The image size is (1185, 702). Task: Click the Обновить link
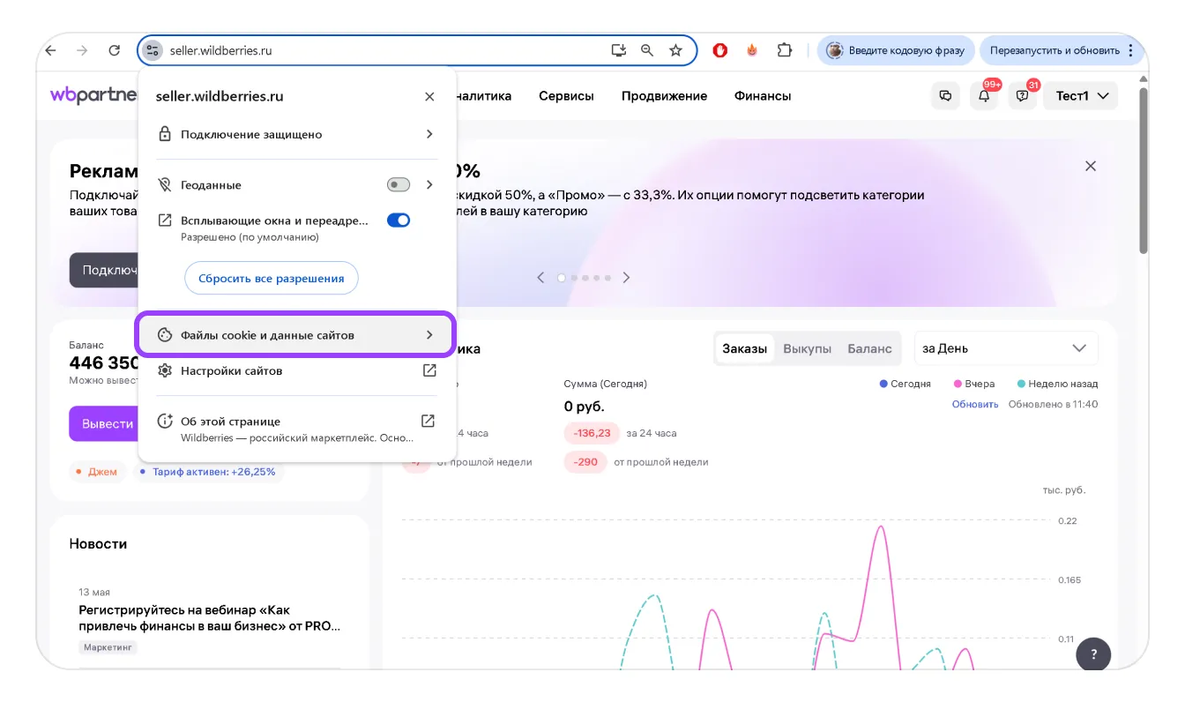tap(974, 404)
